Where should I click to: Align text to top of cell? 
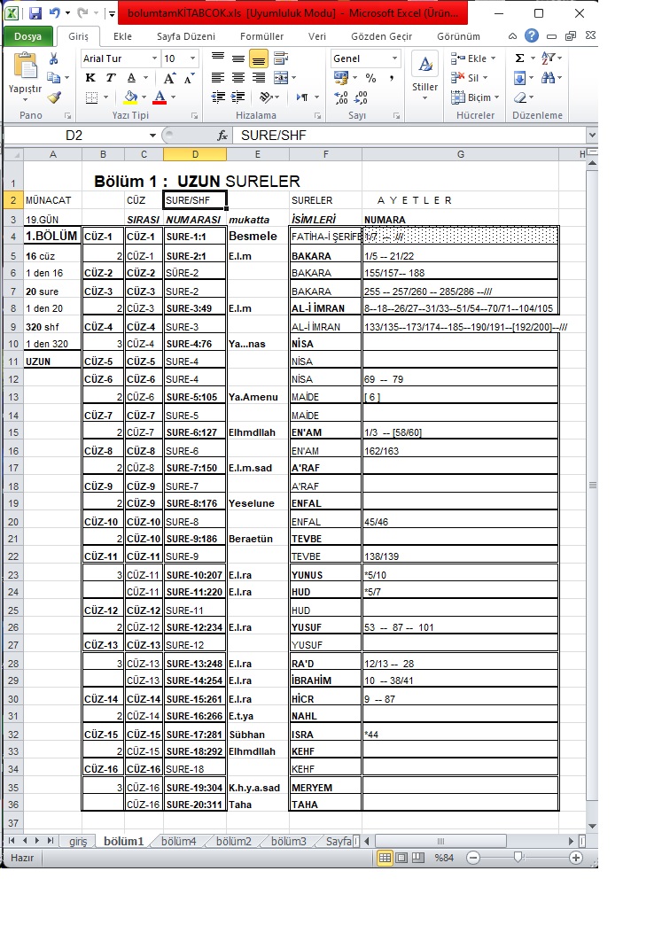[218, 58]
